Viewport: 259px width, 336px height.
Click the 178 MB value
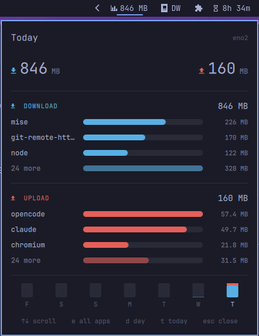click(236, 138)
